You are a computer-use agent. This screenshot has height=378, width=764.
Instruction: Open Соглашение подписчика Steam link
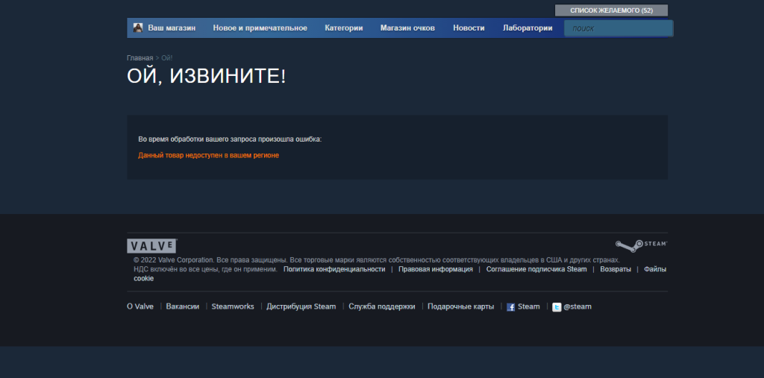(x=536, y=269)
